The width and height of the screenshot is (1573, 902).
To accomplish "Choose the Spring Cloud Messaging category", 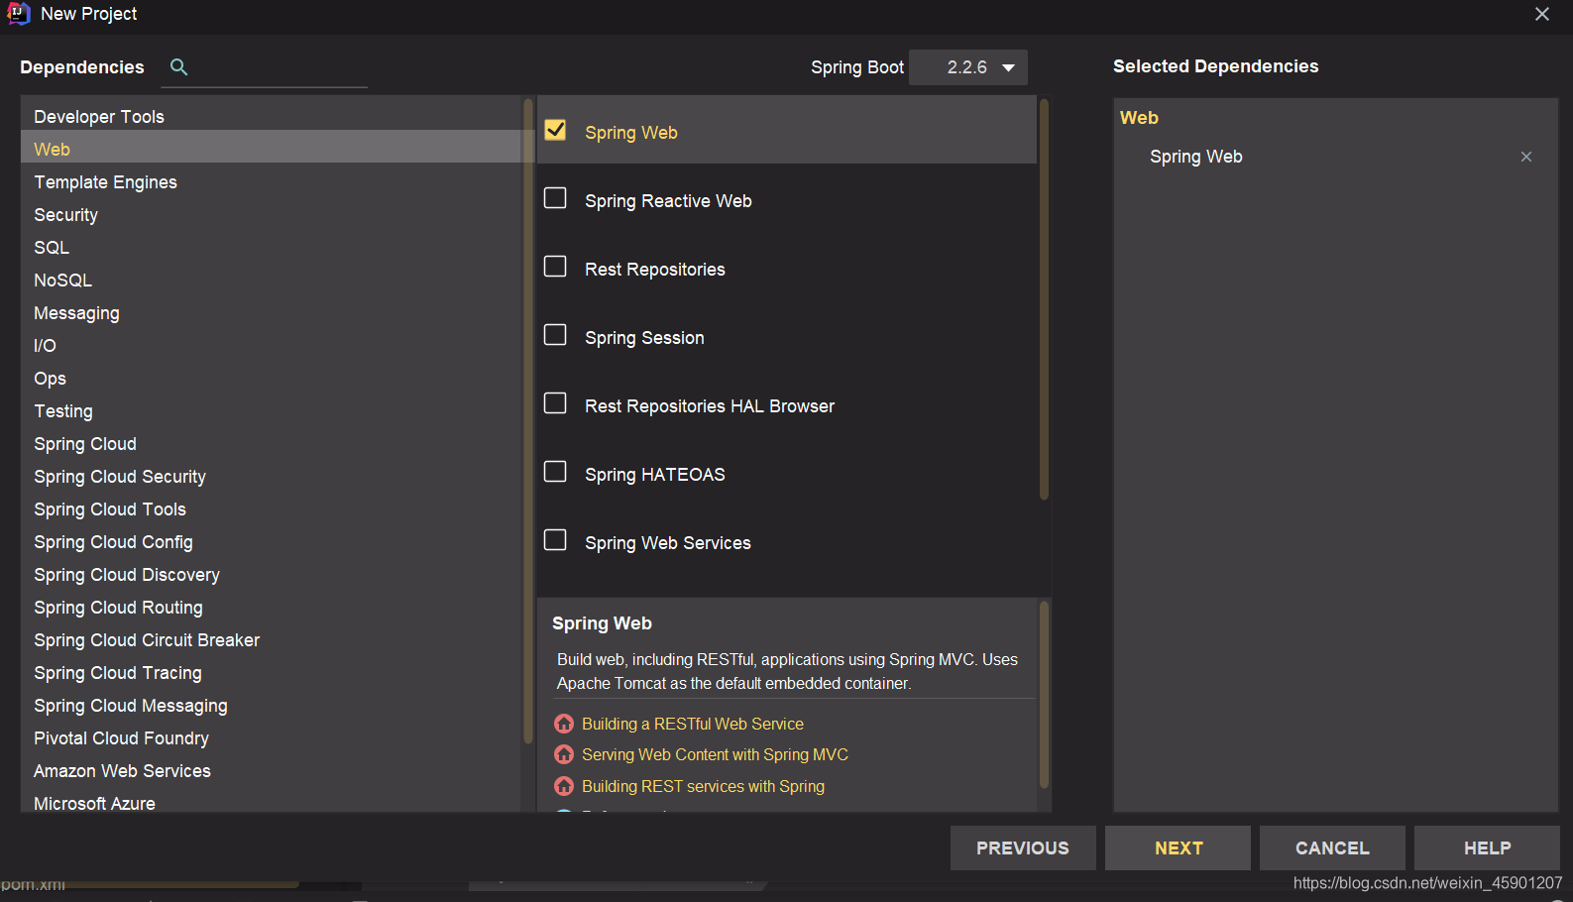I will tap(272, 706).
